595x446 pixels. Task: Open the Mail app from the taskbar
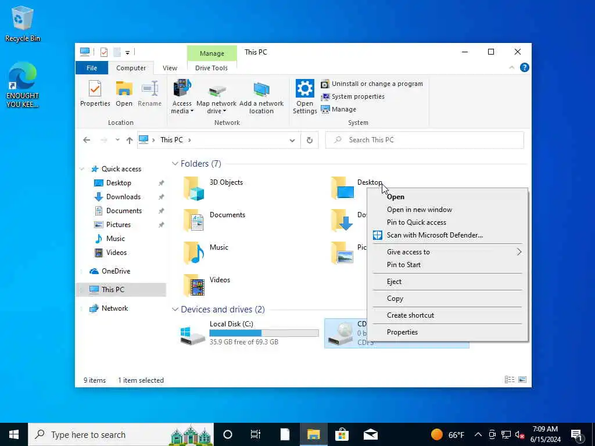click(x=370, y=434)
